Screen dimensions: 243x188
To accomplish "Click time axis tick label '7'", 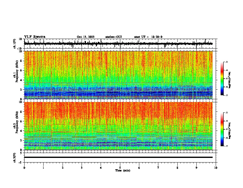I will tap(158, 168).
